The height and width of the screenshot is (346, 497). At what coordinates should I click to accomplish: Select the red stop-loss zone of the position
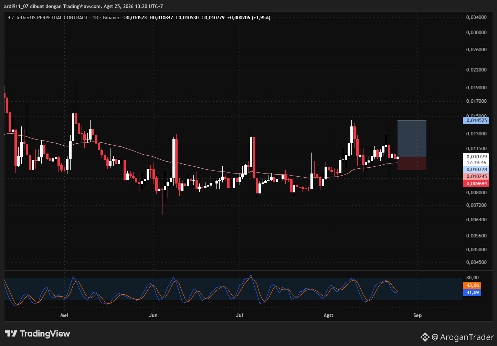412,163
